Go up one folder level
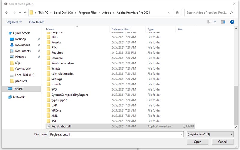Viewport: 240px width, 150px height. [25, 13]
